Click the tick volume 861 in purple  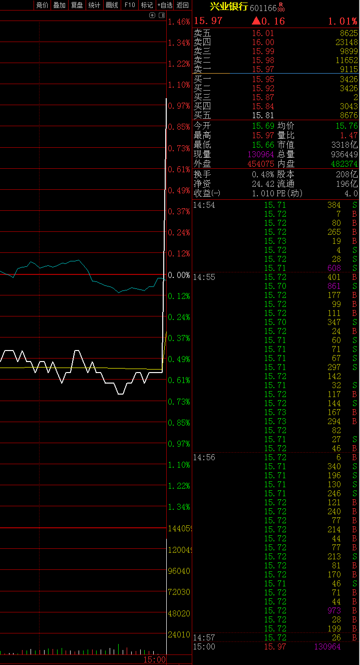333,286
